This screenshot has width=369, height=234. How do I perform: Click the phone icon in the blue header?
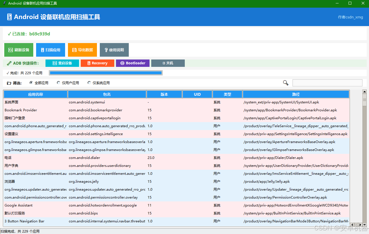(x=9, y=17)
